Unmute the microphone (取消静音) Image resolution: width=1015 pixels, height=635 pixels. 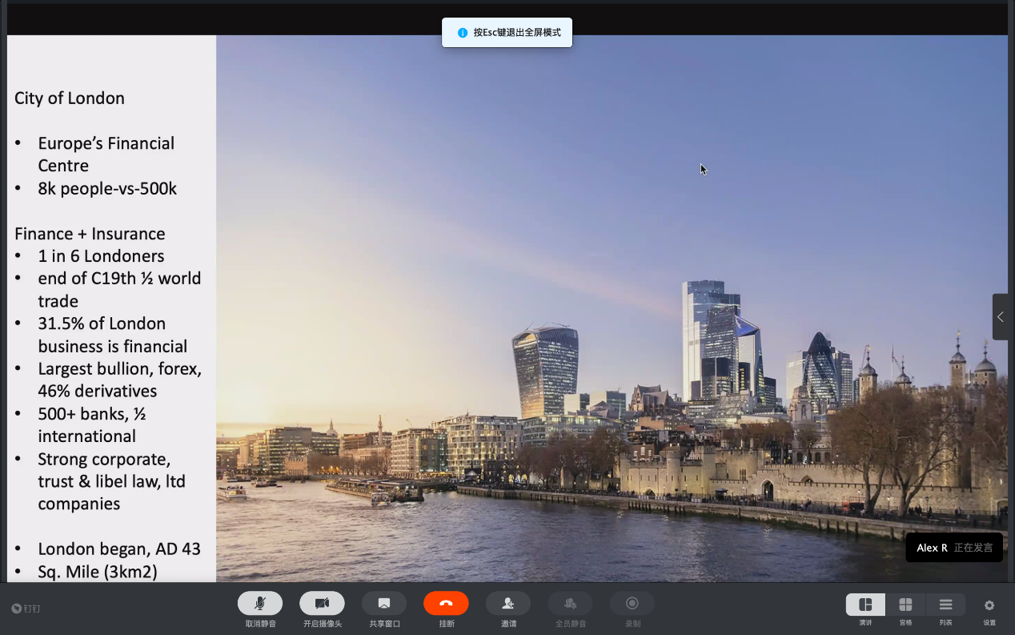coord(260,604)
